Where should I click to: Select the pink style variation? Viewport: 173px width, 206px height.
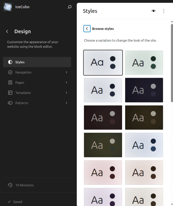click(103, 172)
